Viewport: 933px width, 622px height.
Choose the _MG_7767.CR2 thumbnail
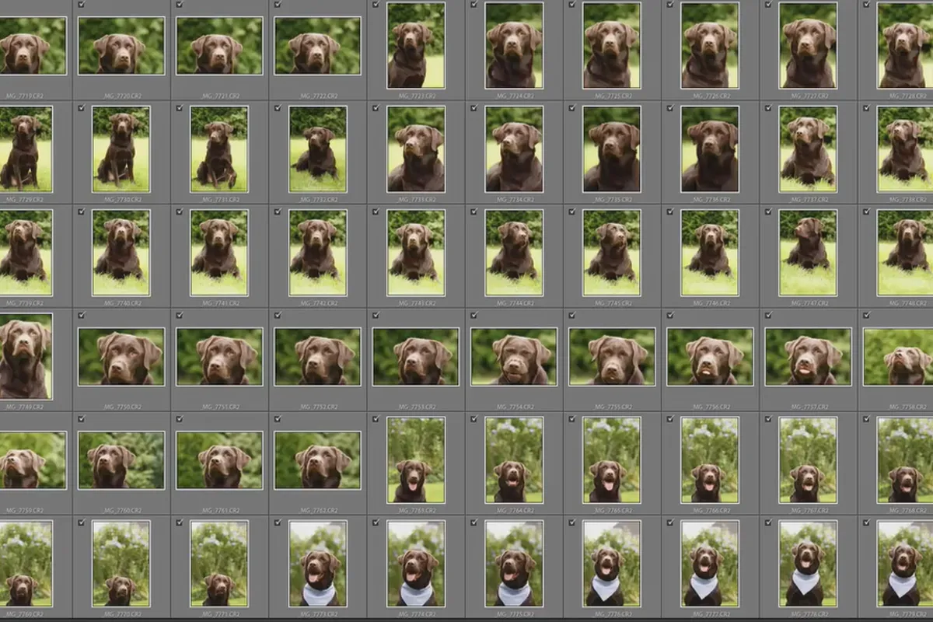coord(808,460)
